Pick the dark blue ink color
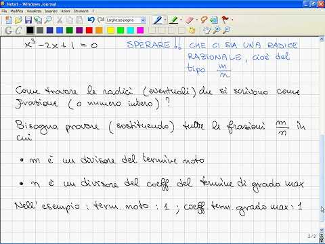325x244 pixels. click(49, 30)
